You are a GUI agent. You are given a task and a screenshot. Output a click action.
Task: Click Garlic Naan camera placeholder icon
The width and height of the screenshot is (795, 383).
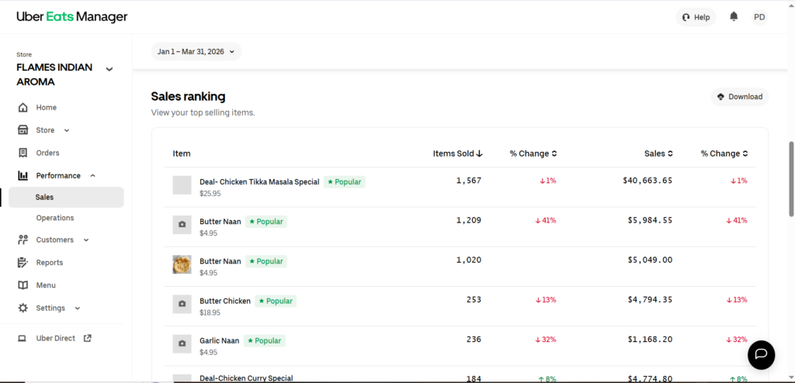[182, 344]
